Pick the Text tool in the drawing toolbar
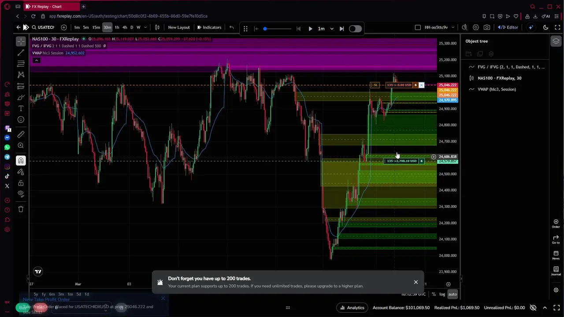The image size is (564, 317). 21,108
